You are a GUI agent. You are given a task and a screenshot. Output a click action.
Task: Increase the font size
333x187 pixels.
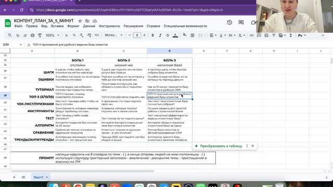[x=145, y=35]
